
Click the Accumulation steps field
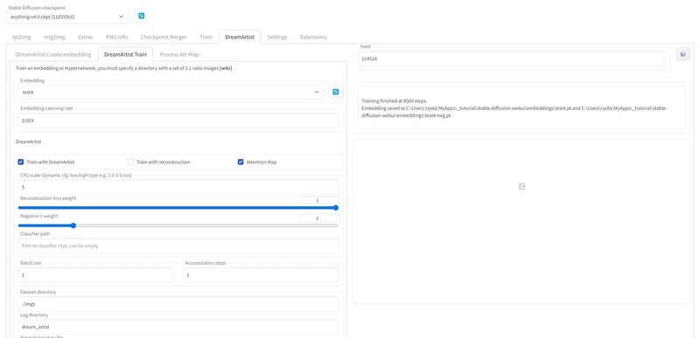[261, 275]
